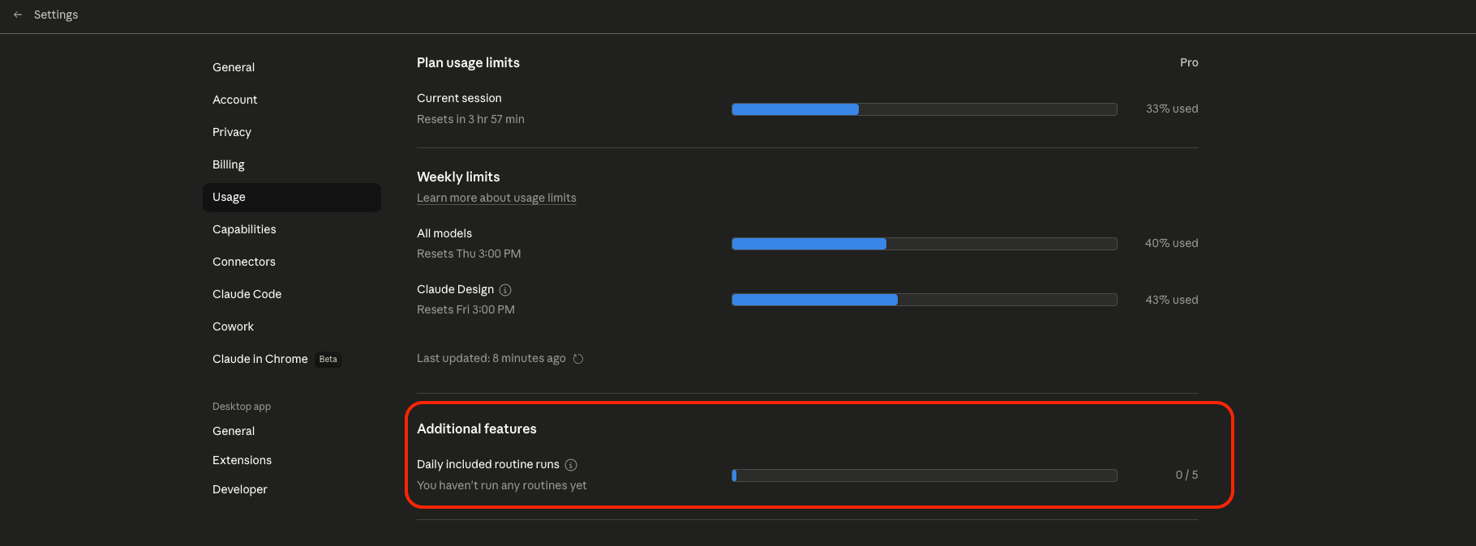This screenshot has width=1476, height=546.
Task: Click the 'Desktop app' section label
Action: 242,407
